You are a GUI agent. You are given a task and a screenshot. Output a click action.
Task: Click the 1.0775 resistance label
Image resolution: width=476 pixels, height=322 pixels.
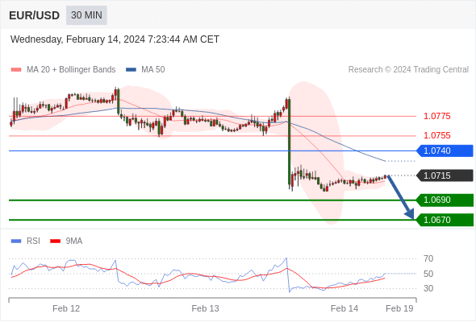[x=437, y=116]
